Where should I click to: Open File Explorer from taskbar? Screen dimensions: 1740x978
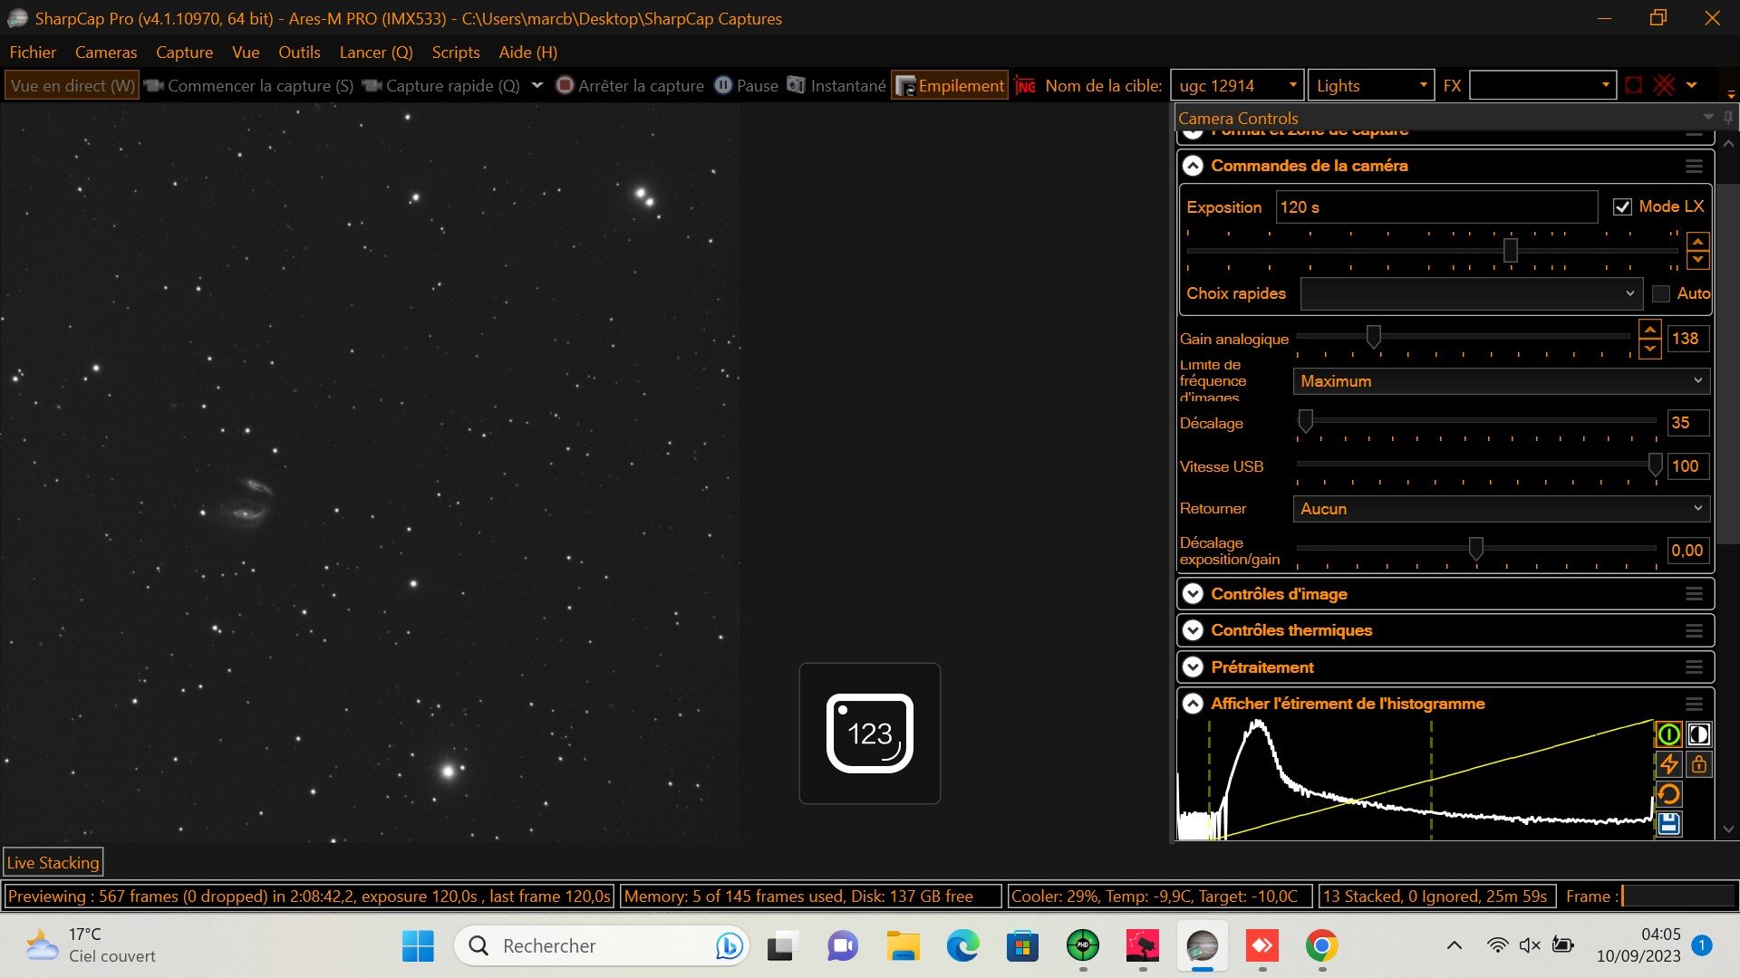(903, 946)
